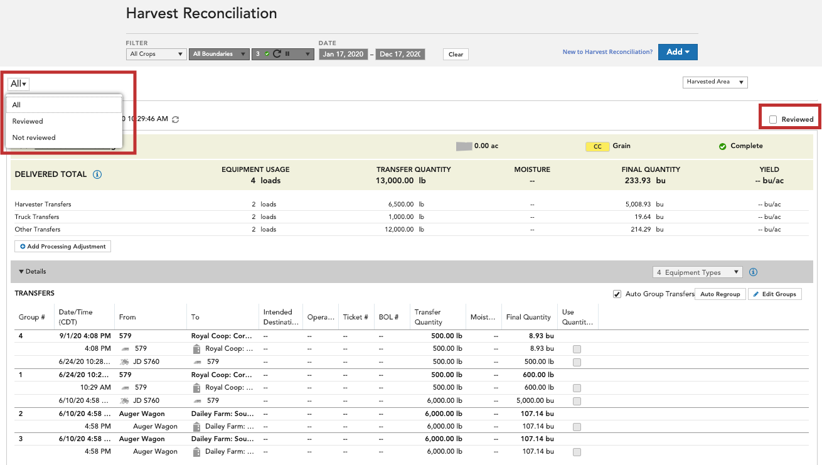822x465 pixels.
Task: Click the Transfer Quantity column header
Action: click(428, 317)
